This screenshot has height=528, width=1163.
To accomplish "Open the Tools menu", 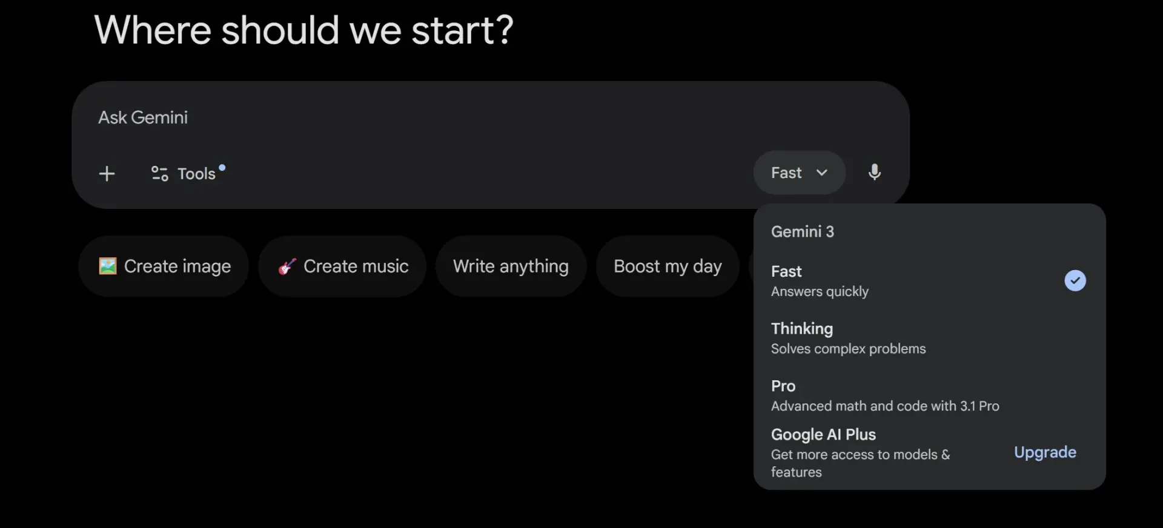I will pos(188,174).
